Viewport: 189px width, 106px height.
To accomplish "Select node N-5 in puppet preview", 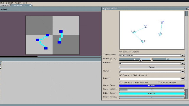I will click(x=160, y=35).
